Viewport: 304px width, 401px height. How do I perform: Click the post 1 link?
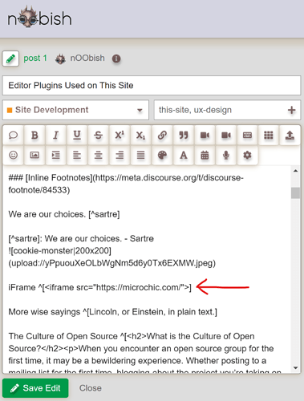[x=35, y=58]
